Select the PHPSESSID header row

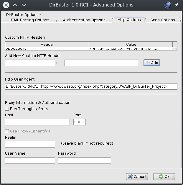(47, 49)
